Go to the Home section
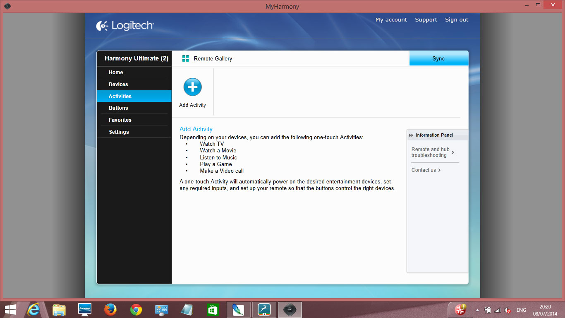This screenshot has width=565, height=318. pyautogui.click(x=134, y=72)
